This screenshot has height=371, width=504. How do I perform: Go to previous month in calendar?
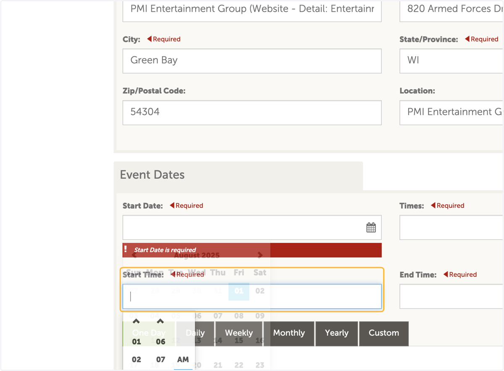click(134, 255)
